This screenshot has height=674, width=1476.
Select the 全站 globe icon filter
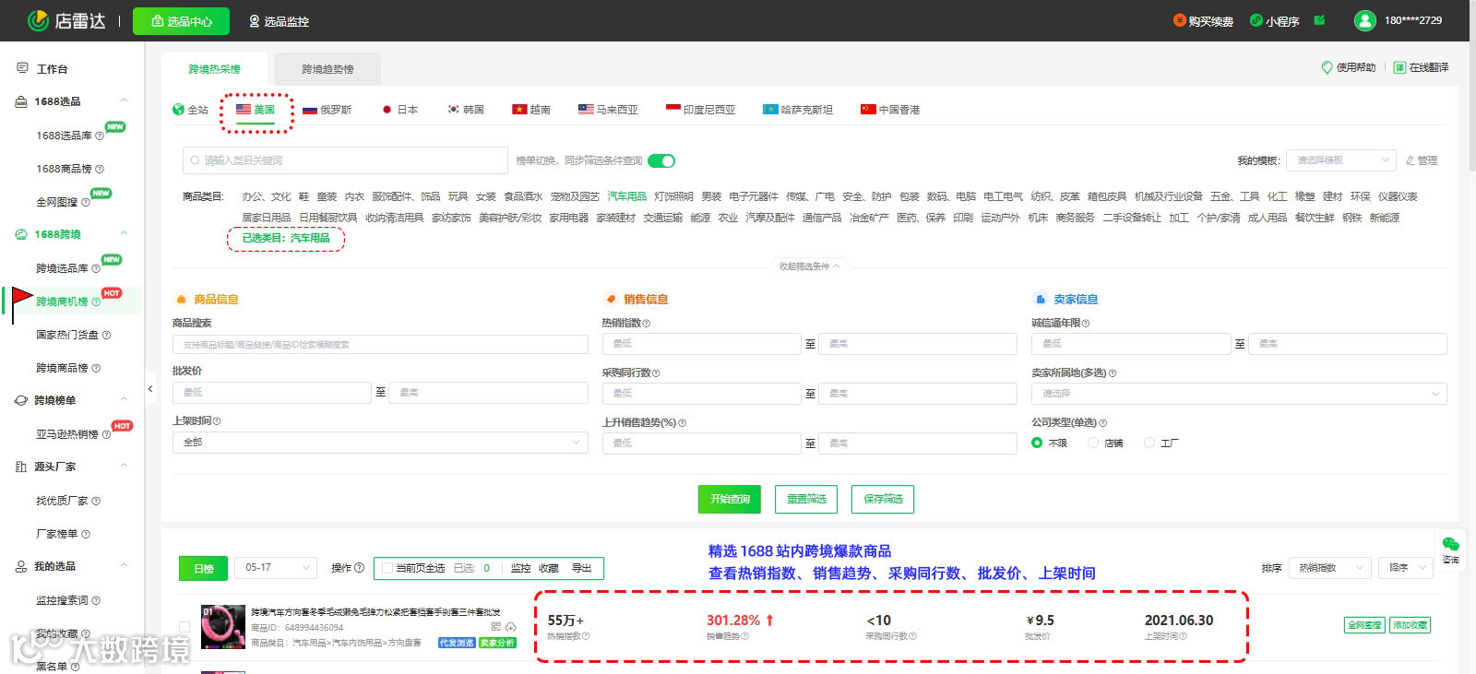point(178,110)
